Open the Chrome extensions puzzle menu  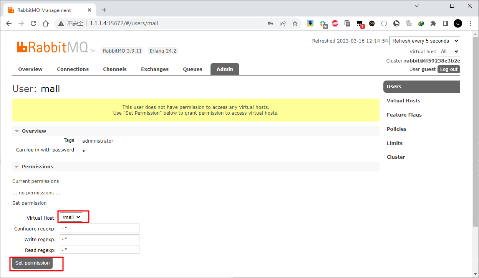(433, 23)
